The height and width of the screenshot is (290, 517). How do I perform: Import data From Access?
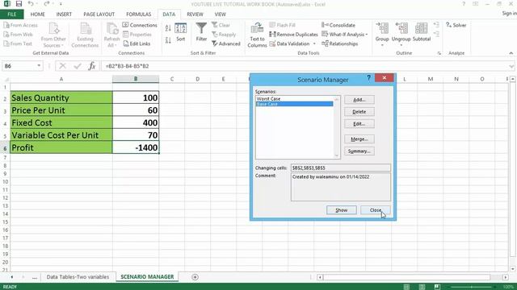click(20, 25)
